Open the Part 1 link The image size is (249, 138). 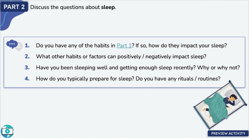124,46
